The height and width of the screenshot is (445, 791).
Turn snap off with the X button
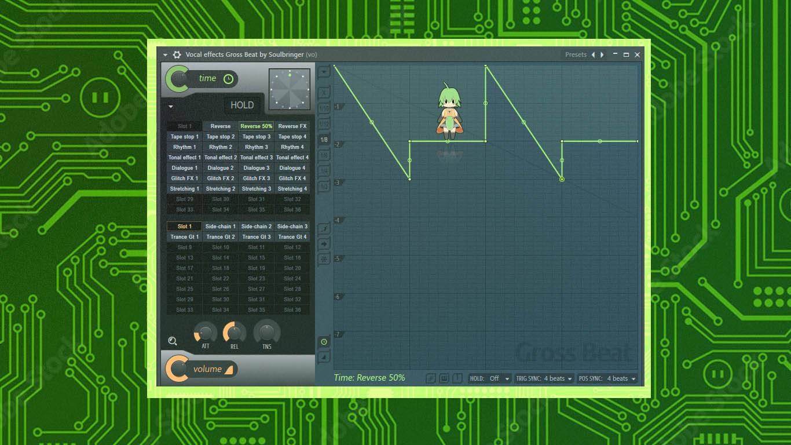pos(324,92)
